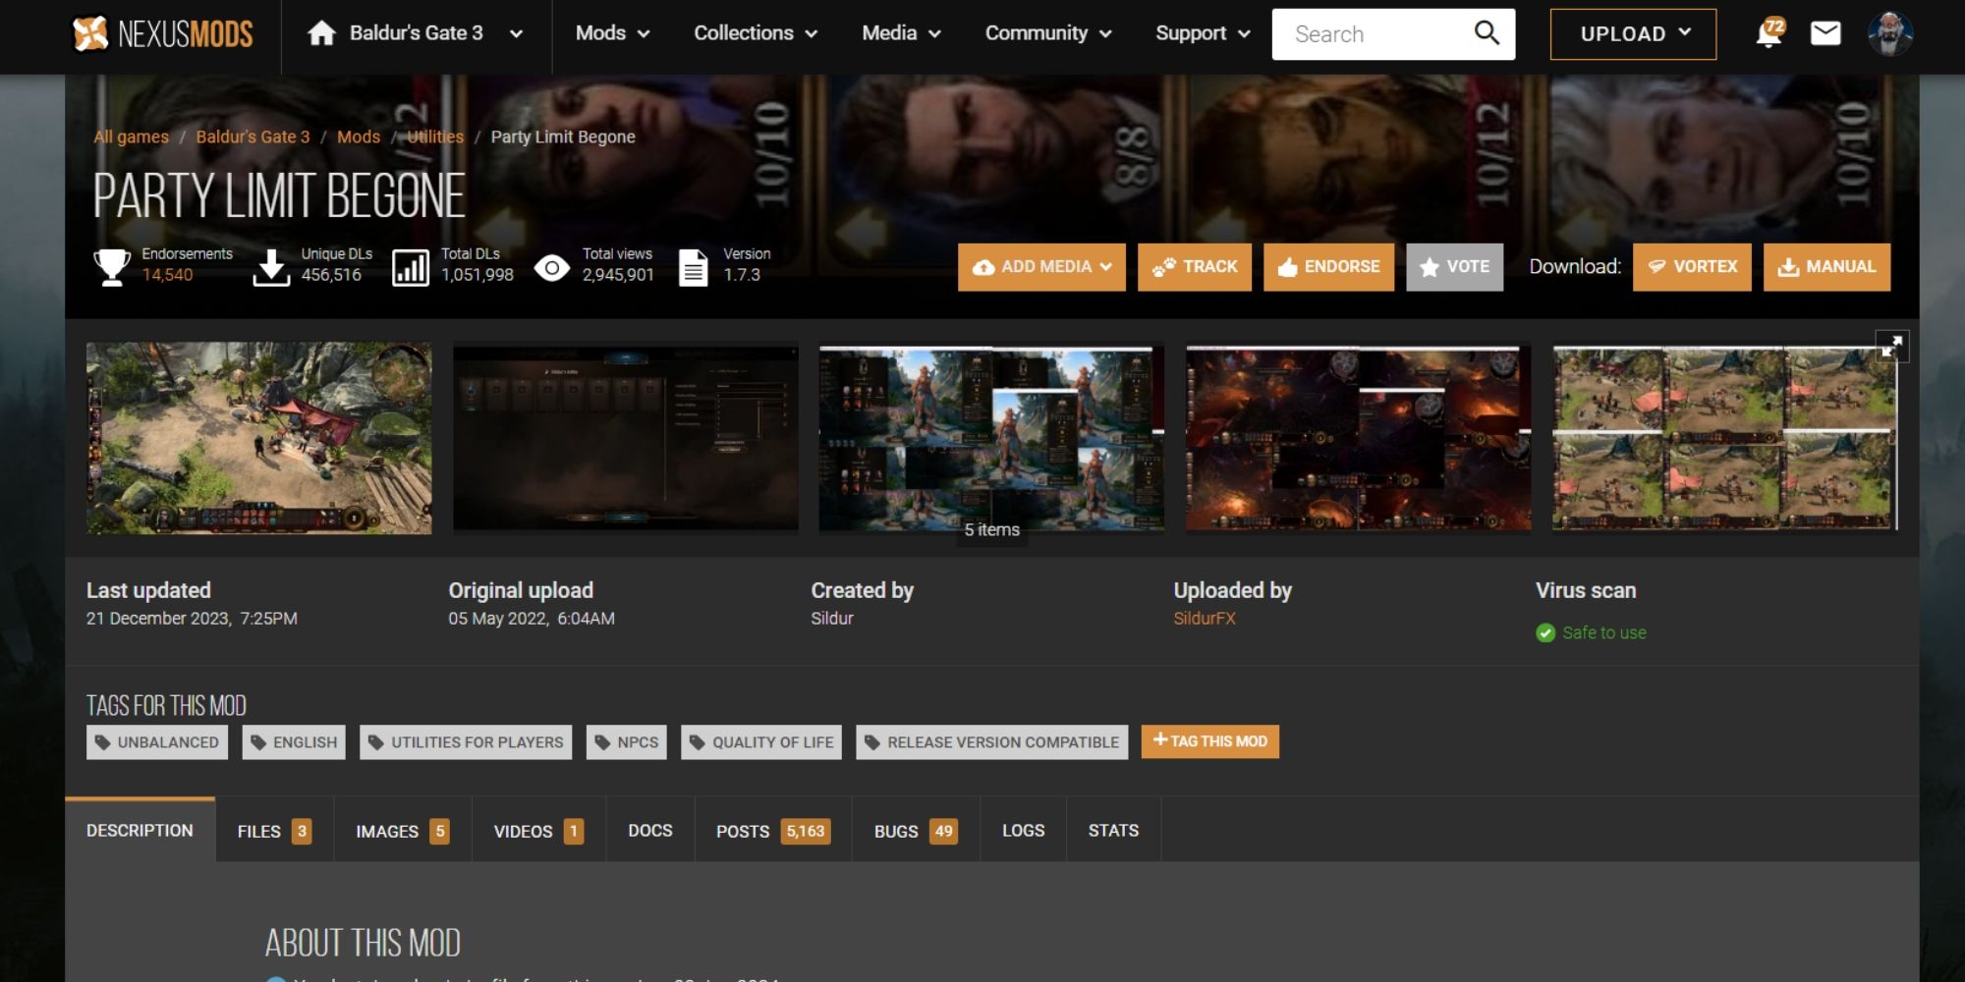Viewport: 1965px width, 982px height.
Task: Open the Stats tab
Action: point(1113,831)
